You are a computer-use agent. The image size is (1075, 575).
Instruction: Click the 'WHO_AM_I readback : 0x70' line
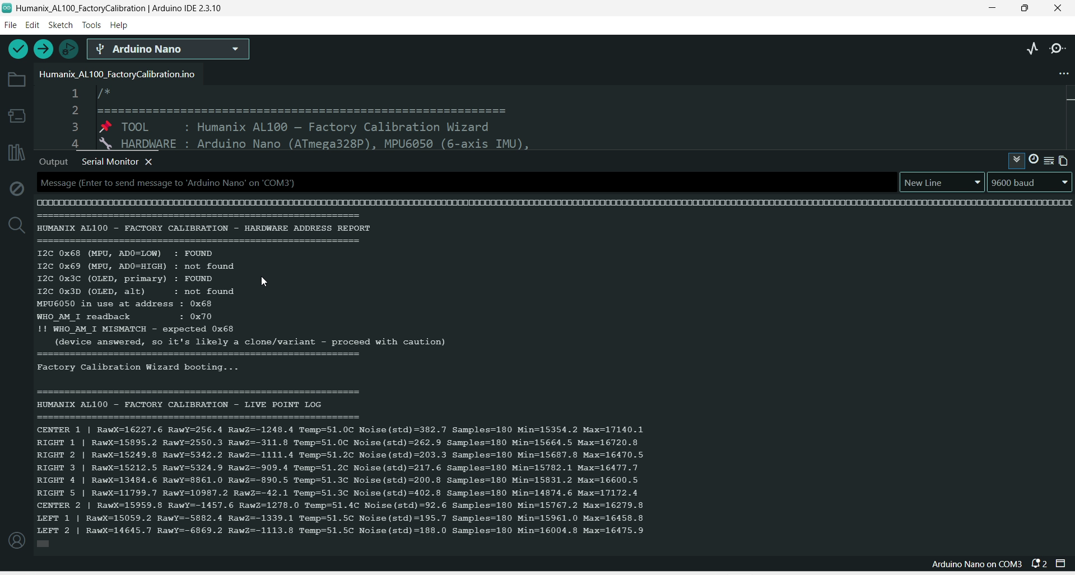[124, 317]
